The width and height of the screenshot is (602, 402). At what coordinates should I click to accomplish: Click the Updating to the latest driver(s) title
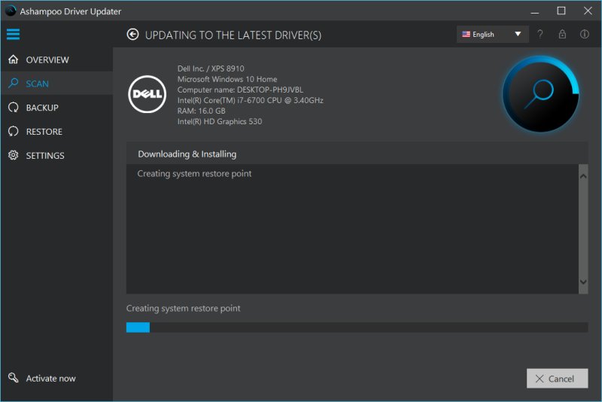tap(233, 35)
